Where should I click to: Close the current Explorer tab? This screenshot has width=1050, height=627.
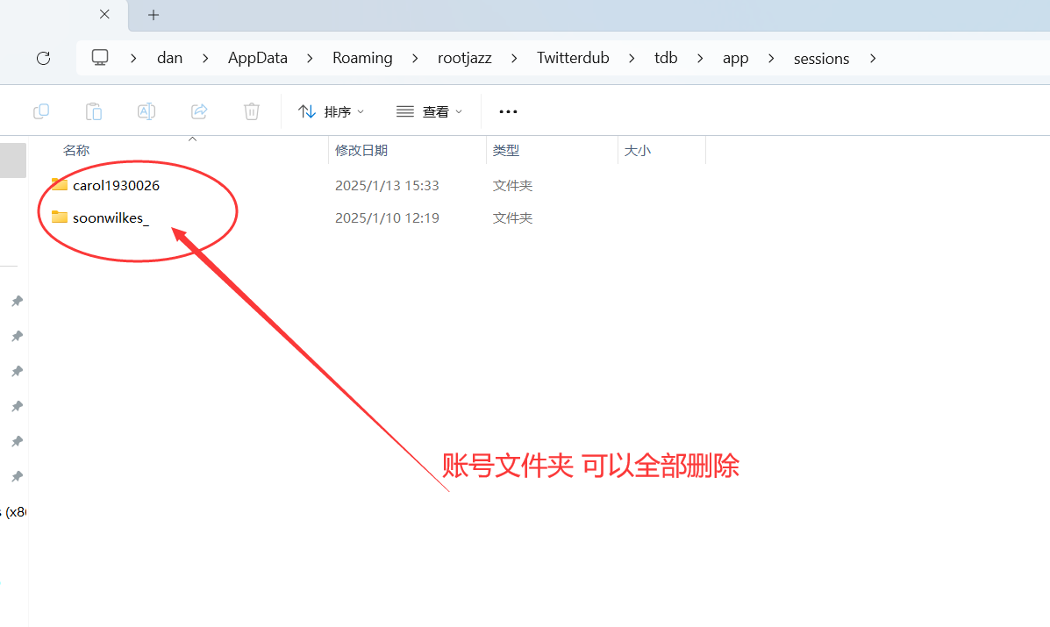coord(104,15)
